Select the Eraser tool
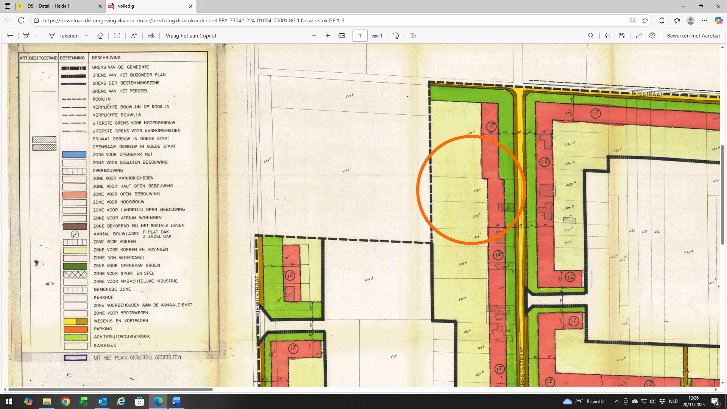Viewport: 727px width, 409px height. tap(100, 36)
